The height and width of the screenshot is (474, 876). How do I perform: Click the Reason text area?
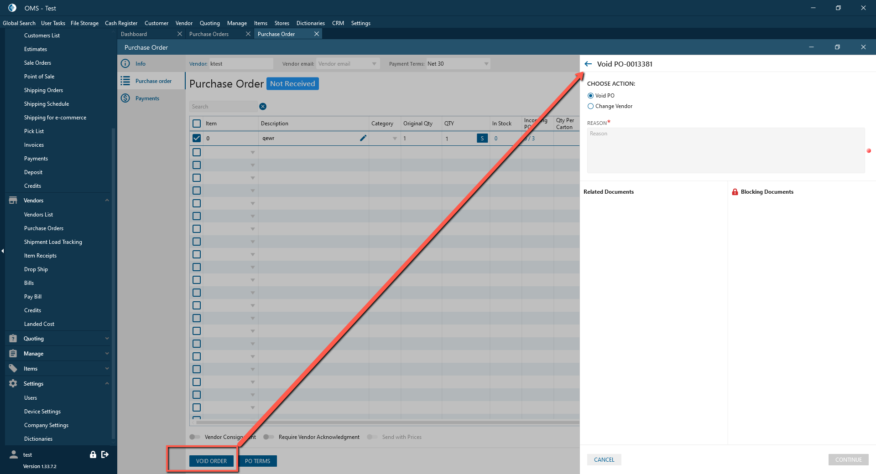point(725,150)
